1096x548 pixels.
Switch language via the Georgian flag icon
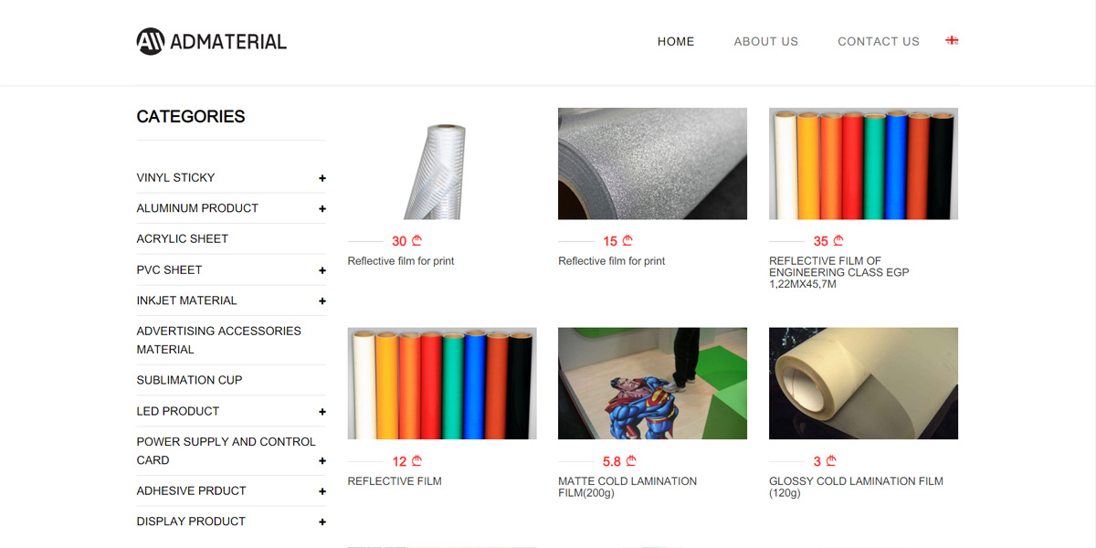pos(952,40)
